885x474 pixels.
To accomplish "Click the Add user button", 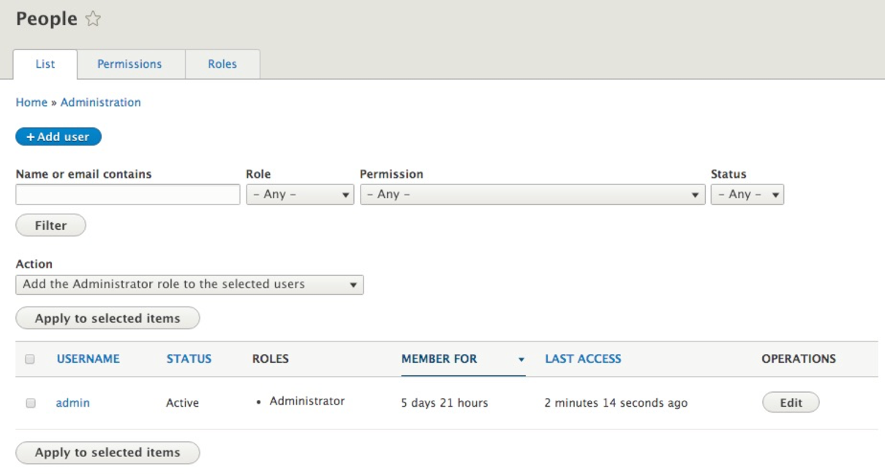I will (x=58, y=137).
